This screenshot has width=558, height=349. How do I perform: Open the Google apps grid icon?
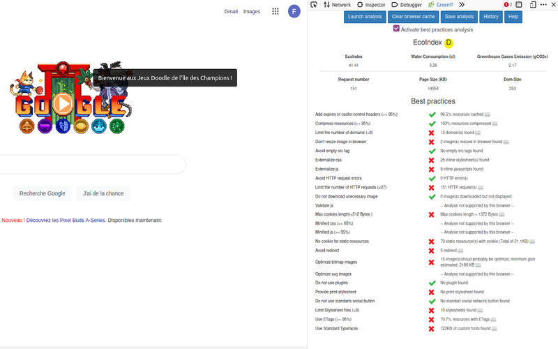point(276,11)
